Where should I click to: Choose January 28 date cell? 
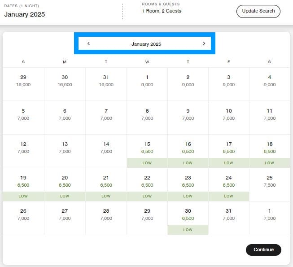[106, 218]
